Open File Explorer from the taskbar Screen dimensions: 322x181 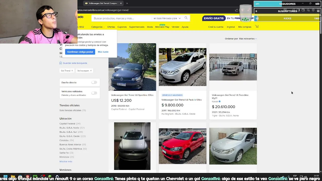[x=13, y=177]
